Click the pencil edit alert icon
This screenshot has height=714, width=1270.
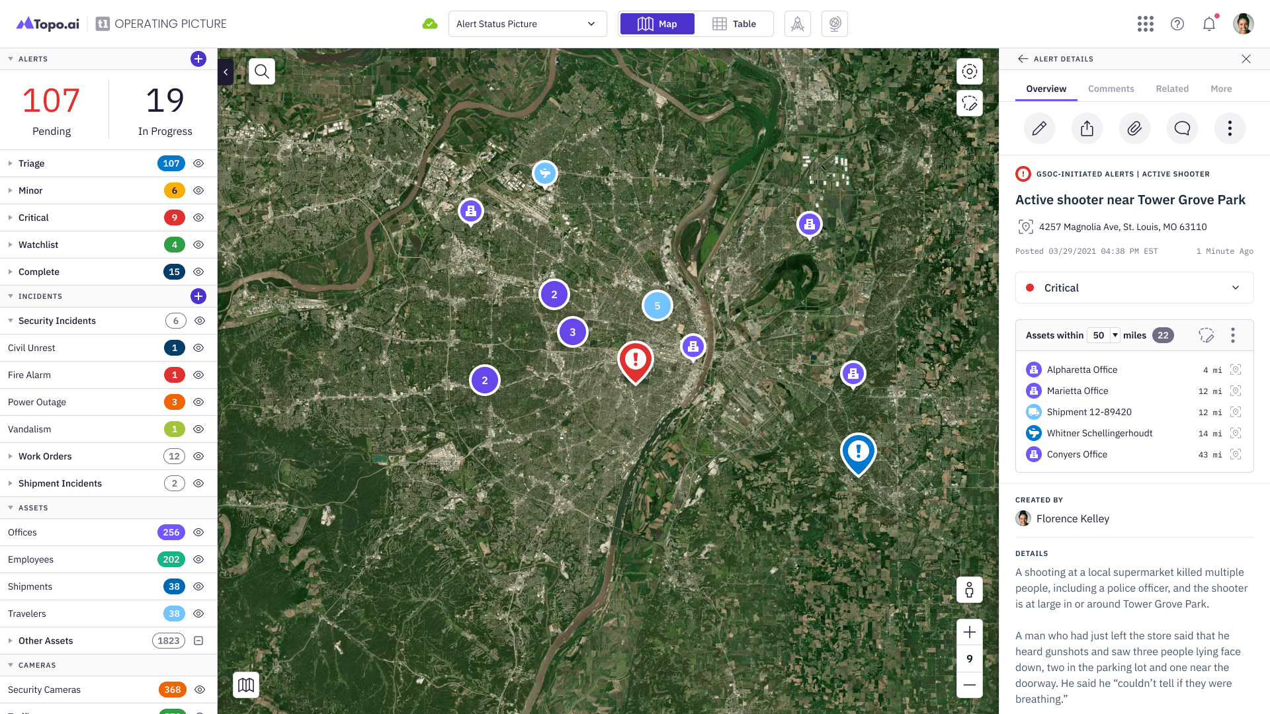click(x=1039, y=128)
